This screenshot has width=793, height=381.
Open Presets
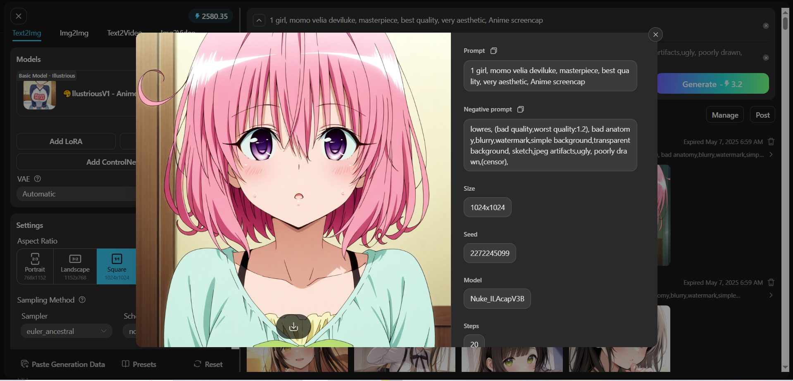click(x=139, y=364)
